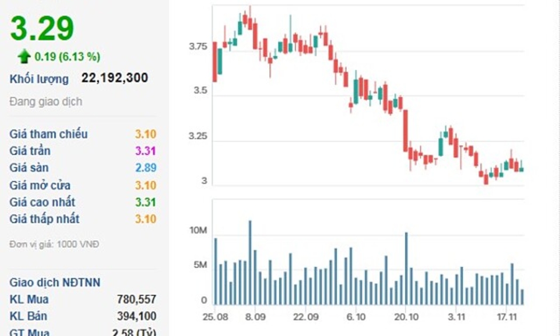Viewport: 560px width, 336px height.
Task: Click the Giá sàn value 2.89
Action: coord(146,168)
